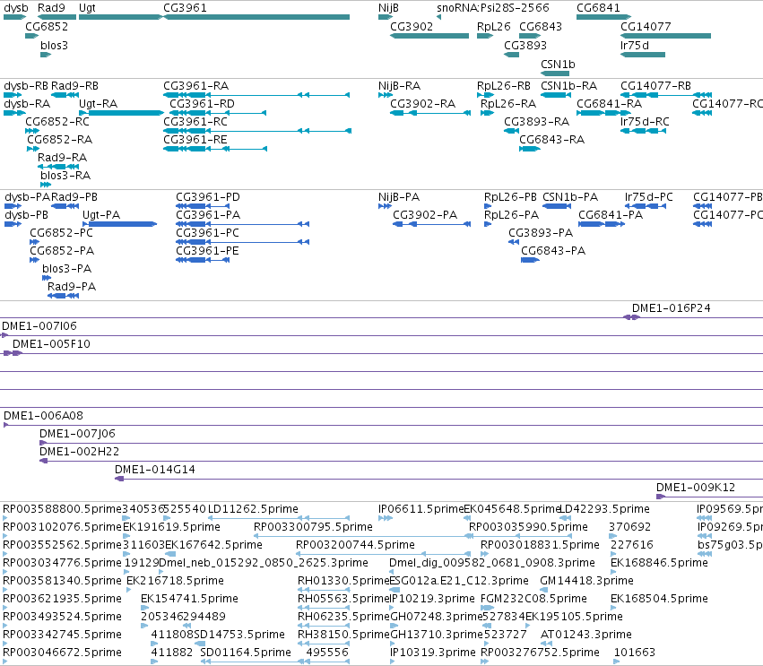Viewport: 763px width, 666px height.
Task: Select the 'CG3902' gene label
Action: click(x=412, y=26)
